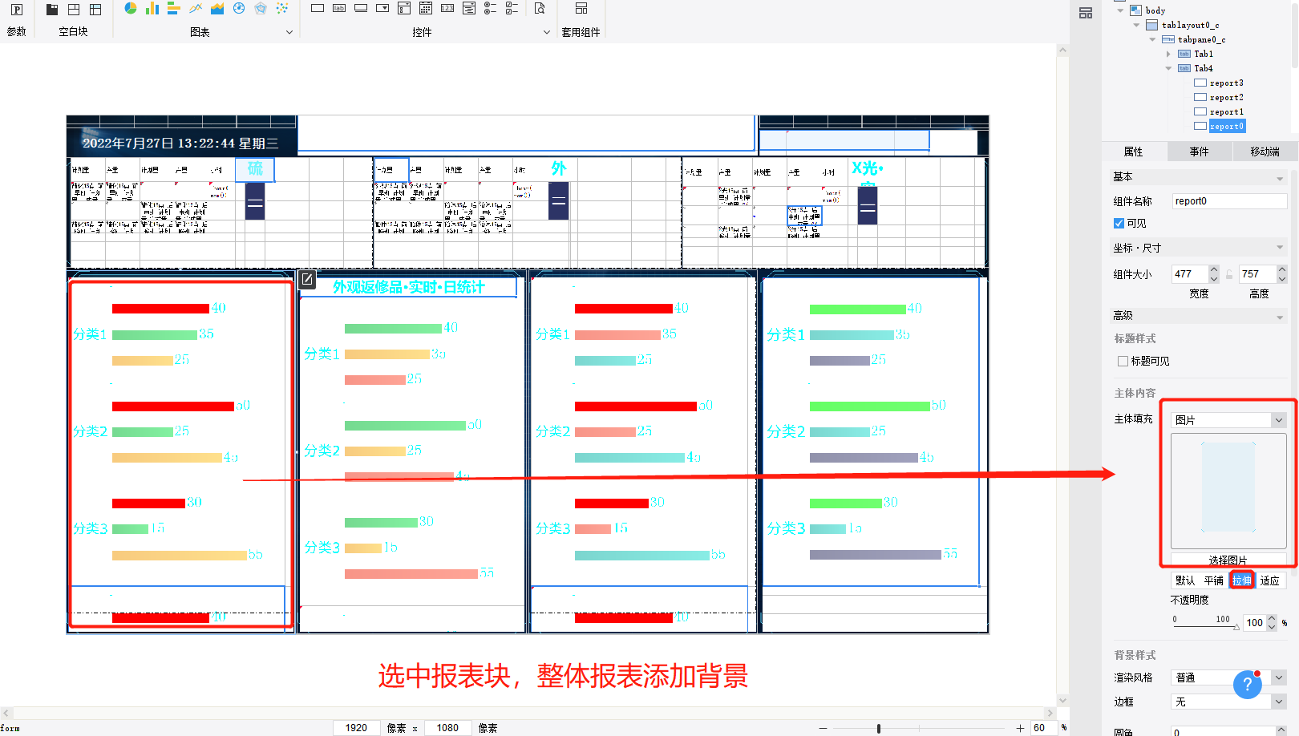Pick the number 123 widget icon
Viewport: 1299px width, 736px height.
point(447,8)
